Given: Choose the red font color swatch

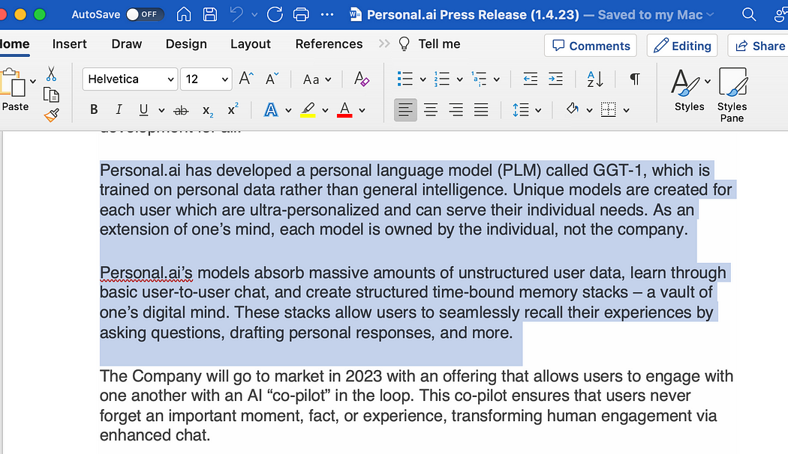Looking at the screenshot, I should pyautogui.click(x=344, y=109).
